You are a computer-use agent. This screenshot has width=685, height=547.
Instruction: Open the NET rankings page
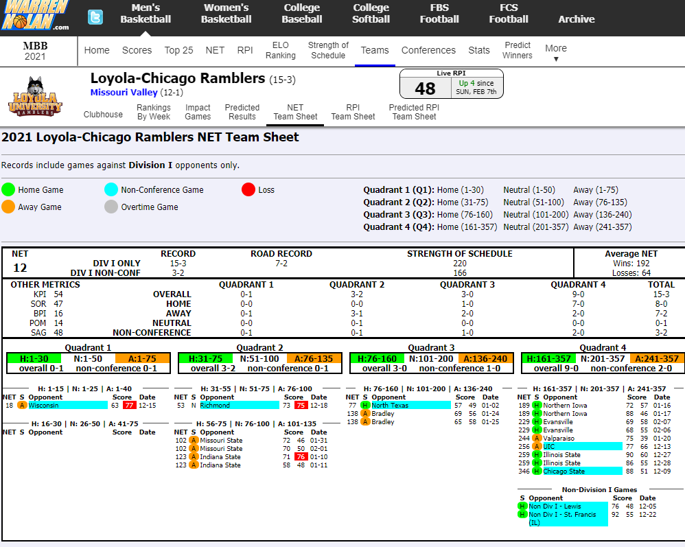215,50
